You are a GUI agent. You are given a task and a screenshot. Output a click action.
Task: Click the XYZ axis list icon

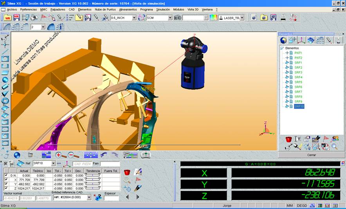coord(70,18)
